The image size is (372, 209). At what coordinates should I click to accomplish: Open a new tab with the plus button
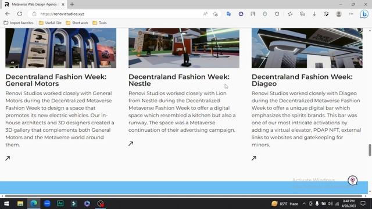pos(72,4)
